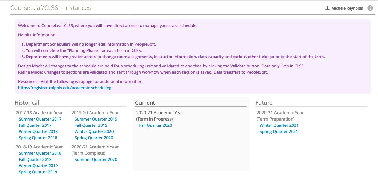
Task: Open the help icon in the top-right corner
Action: pyautogui.click(x=370, y=8)
